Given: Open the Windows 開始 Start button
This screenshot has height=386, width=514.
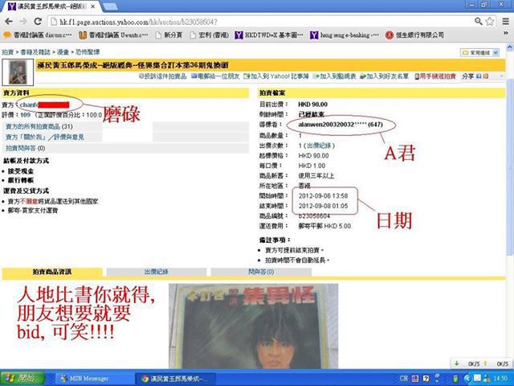Looking at the screenshot, I should pos(22,378).
